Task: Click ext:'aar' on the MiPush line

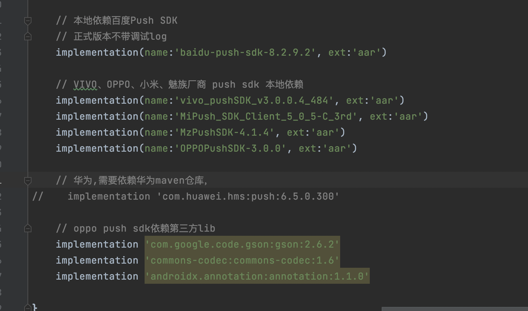Action: pyautogui.click(x=396, y=116)
